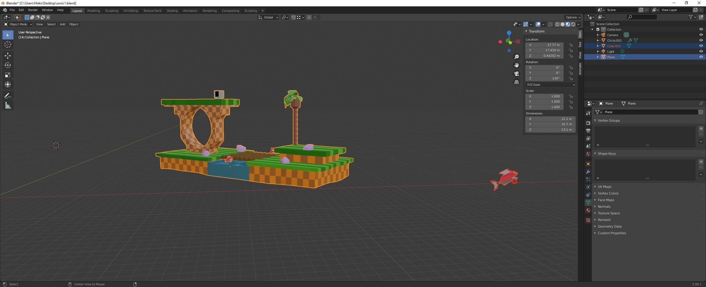Hide the Plane object eye icon

click(x=701, y=57)
